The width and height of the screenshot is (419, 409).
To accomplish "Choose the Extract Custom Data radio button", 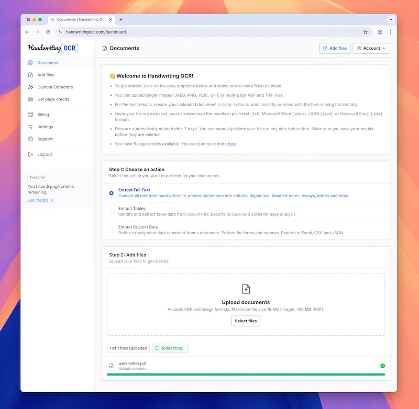I will point(112,230).
